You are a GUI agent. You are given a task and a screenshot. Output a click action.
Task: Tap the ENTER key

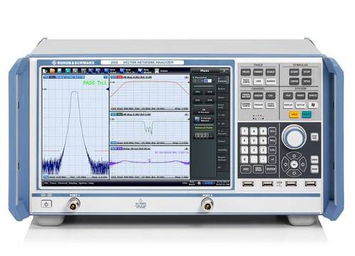(271, 169)
